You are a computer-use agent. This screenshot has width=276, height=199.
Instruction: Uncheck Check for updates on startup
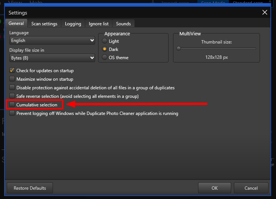pyautogui.click(x=12, y=70)
